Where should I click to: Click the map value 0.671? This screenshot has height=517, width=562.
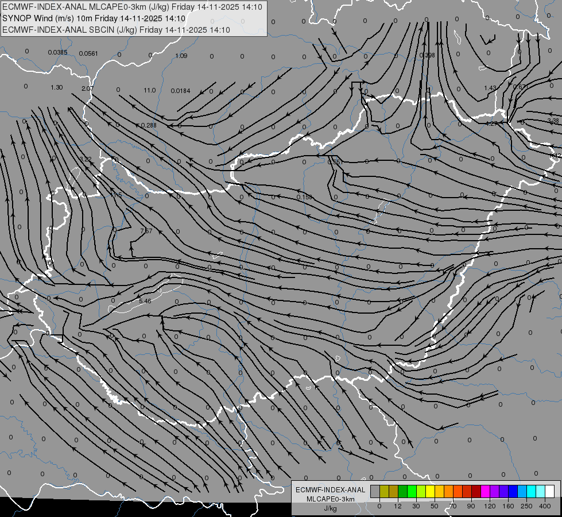[x=521, y=87]
